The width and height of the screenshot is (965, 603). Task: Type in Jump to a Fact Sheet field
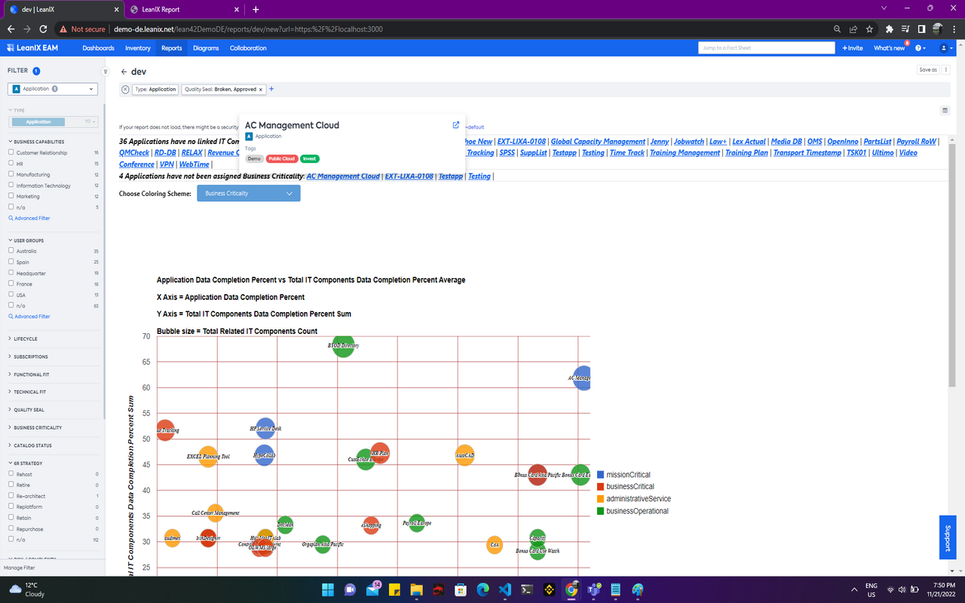pyautogui.click(x=767, y=47)
